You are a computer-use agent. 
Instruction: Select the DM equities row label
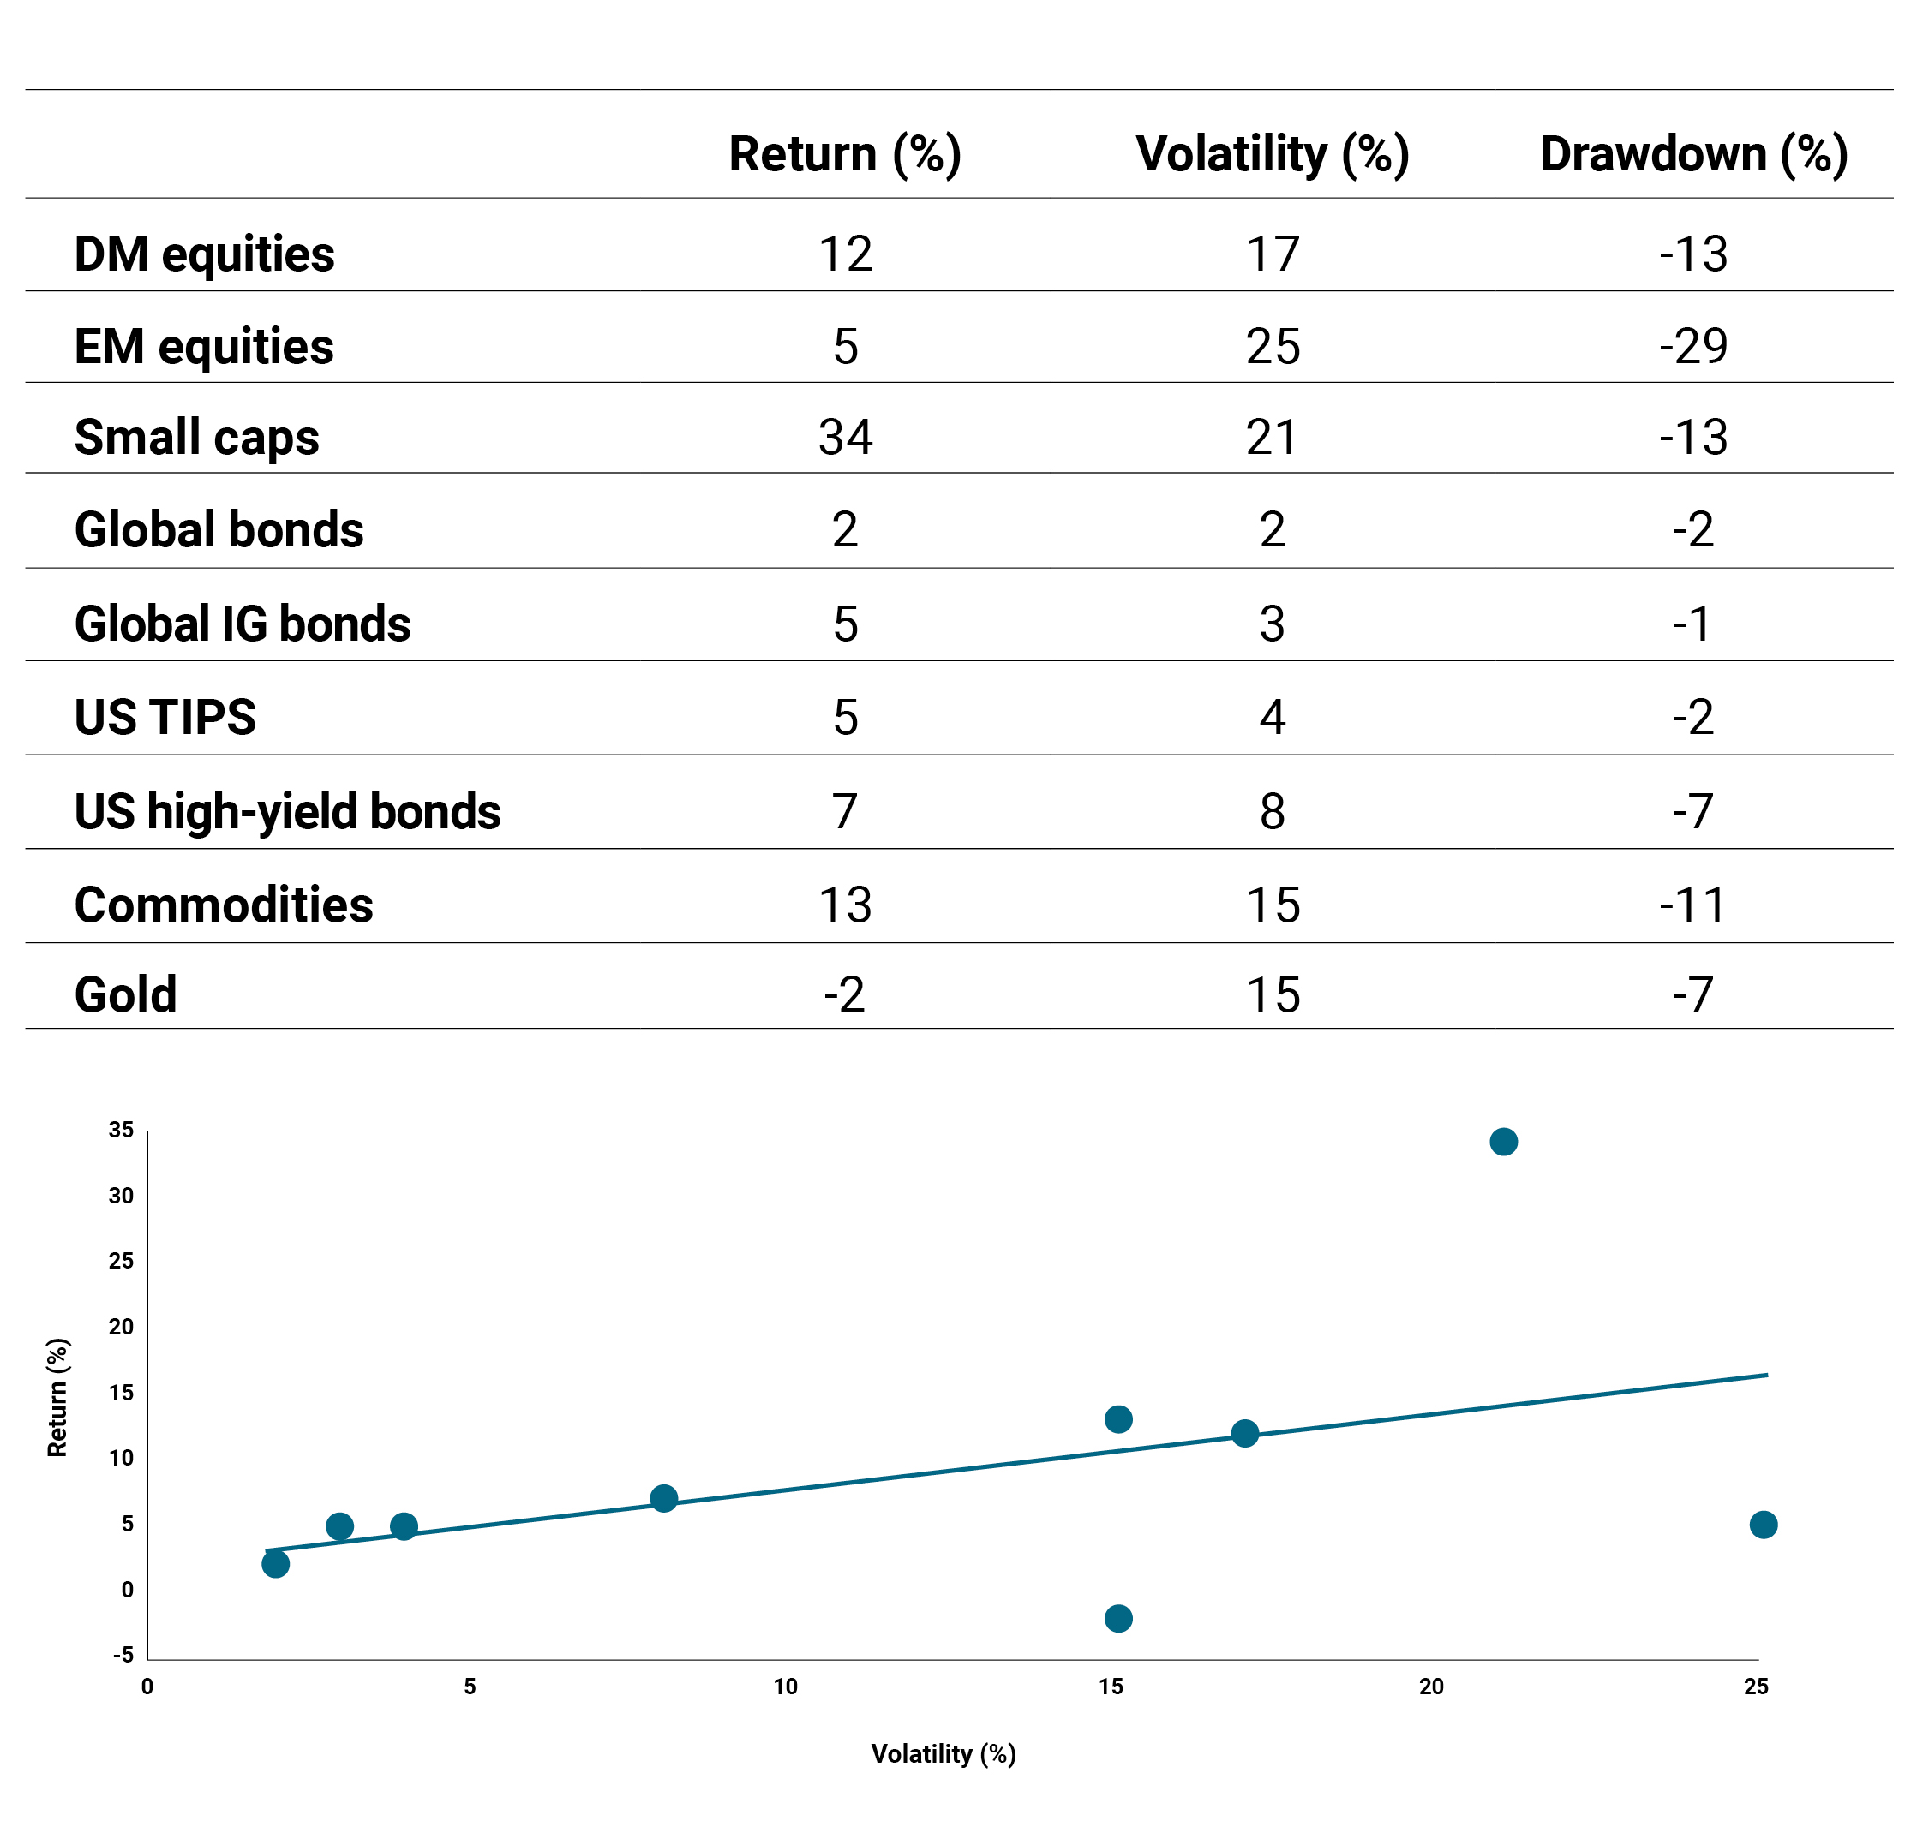coord(204,254)
